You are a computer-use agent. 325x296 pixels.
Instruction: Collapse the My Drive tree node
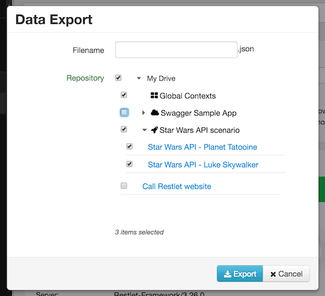tap(139, 79)
